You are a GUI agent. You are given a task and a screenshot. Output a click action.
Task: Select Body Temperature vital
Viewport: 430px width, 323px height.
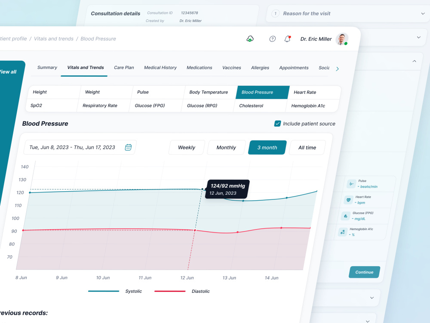point(210,92)
